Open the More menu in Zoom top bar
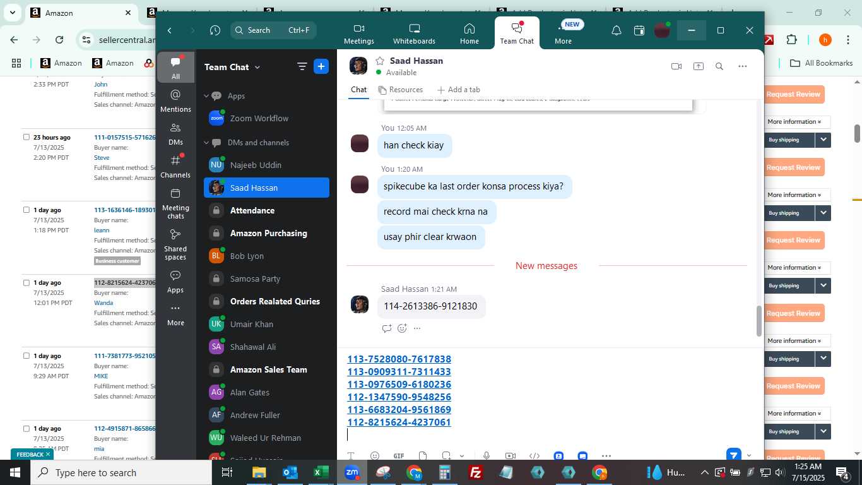This screenshot has width=862, height=485. 563,34
